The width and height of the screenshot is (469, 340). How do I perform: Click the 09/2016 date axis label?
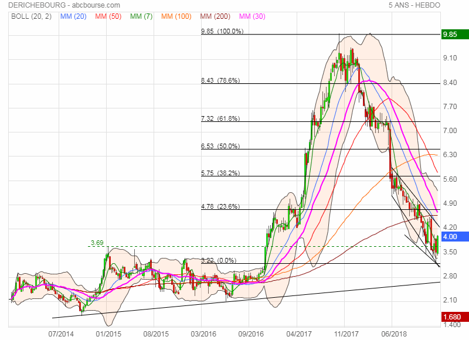point(251,334)
